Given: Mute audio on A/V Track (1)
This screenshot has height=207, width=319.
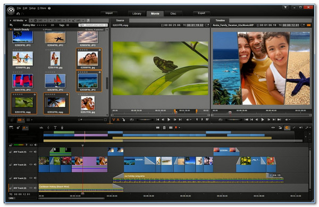Looking at the screenshot, I should point(35,152).
